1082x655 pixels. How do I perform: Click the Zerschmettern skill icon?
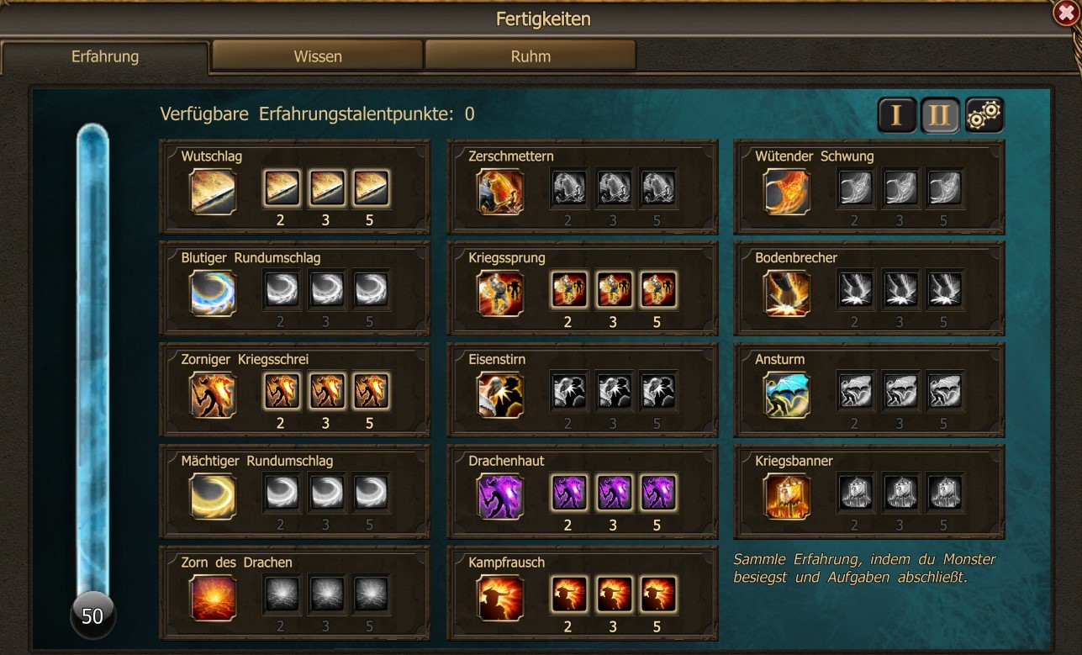pyautogui.click(x=500, y=191)
